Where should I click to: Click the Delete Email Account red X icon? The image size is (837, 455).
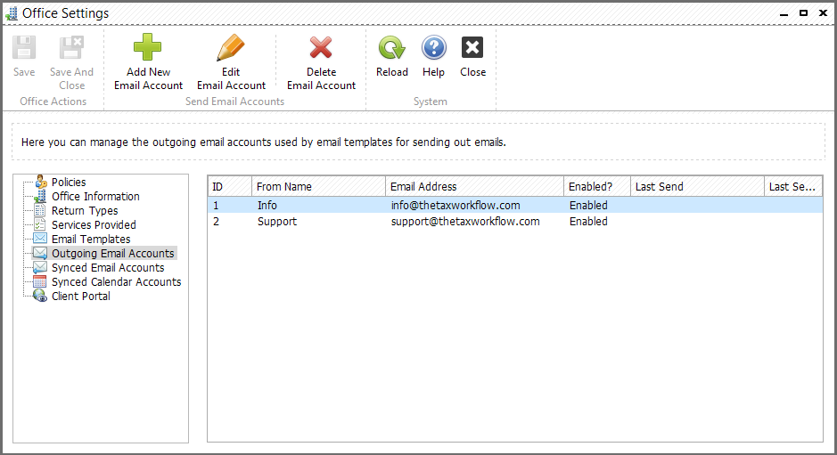pyautogui.click(x=321, y=47)
